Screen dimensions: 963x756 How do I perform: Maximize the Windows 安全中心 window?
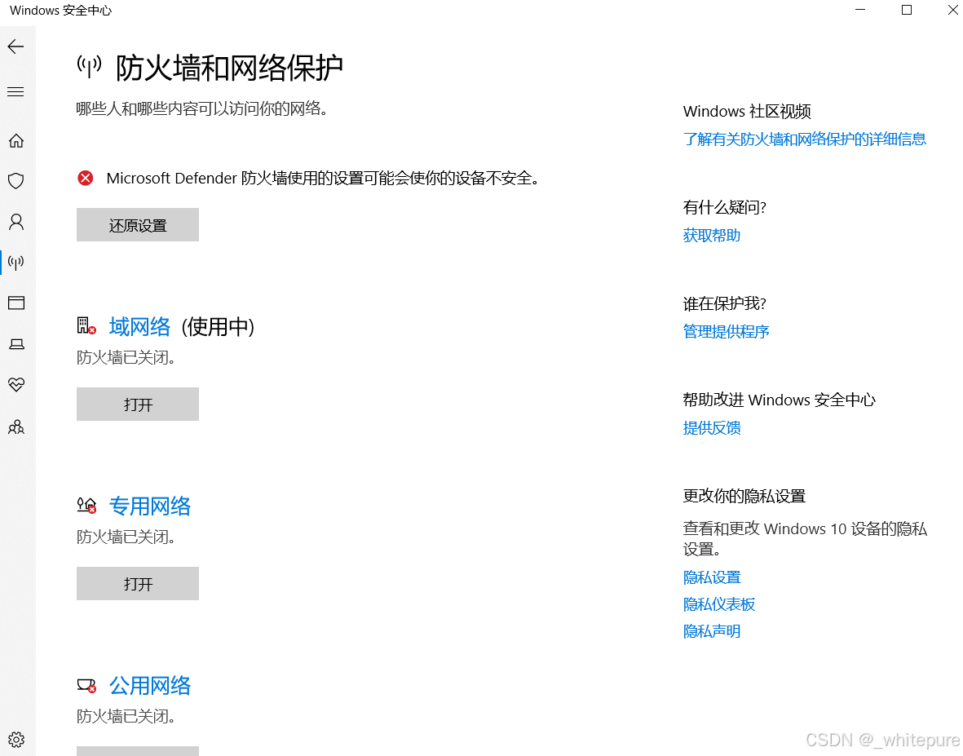coord(907,10)
